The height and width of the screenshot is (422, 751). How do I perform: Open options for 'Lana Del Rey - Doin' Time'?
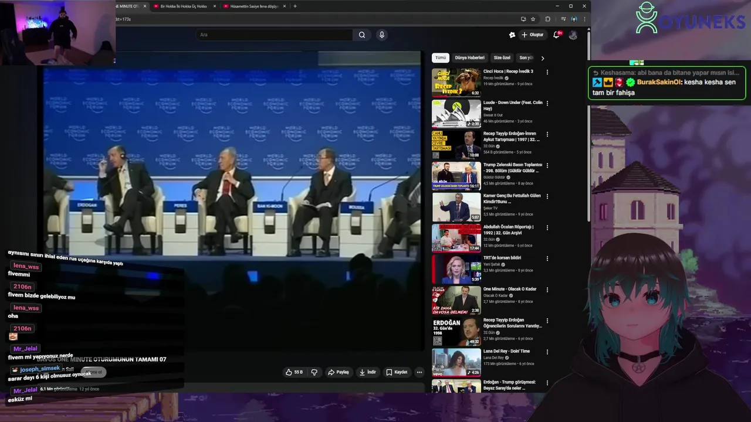click(547, 352)
